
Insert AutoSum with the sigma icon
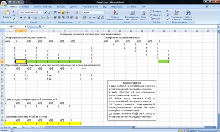167,11
